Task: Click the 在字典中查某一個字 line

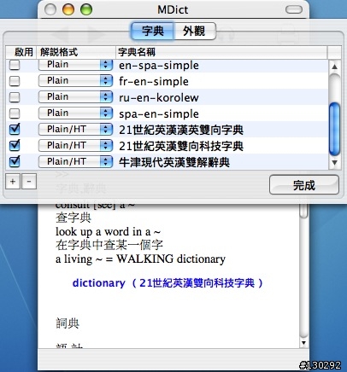Action: pyautogui.click(x=109, y=245)
